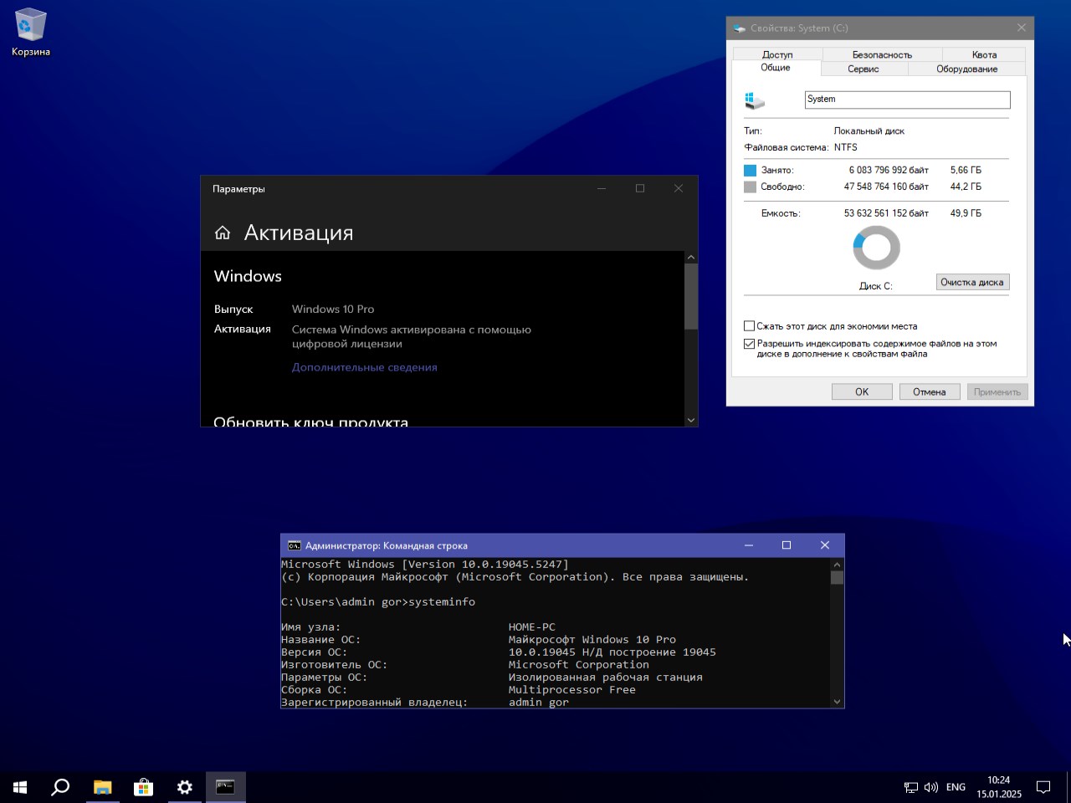Click the title bar drive icon of Свойства window
Image resolution: width=1071 pixels, height=803 pixels.
(x=739, y=28)
